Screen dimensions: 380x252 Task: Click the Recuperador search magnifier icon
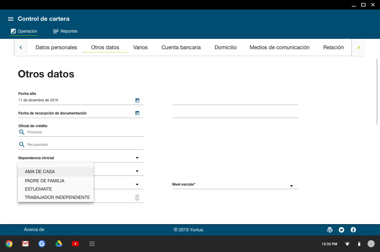coord(22,145)
